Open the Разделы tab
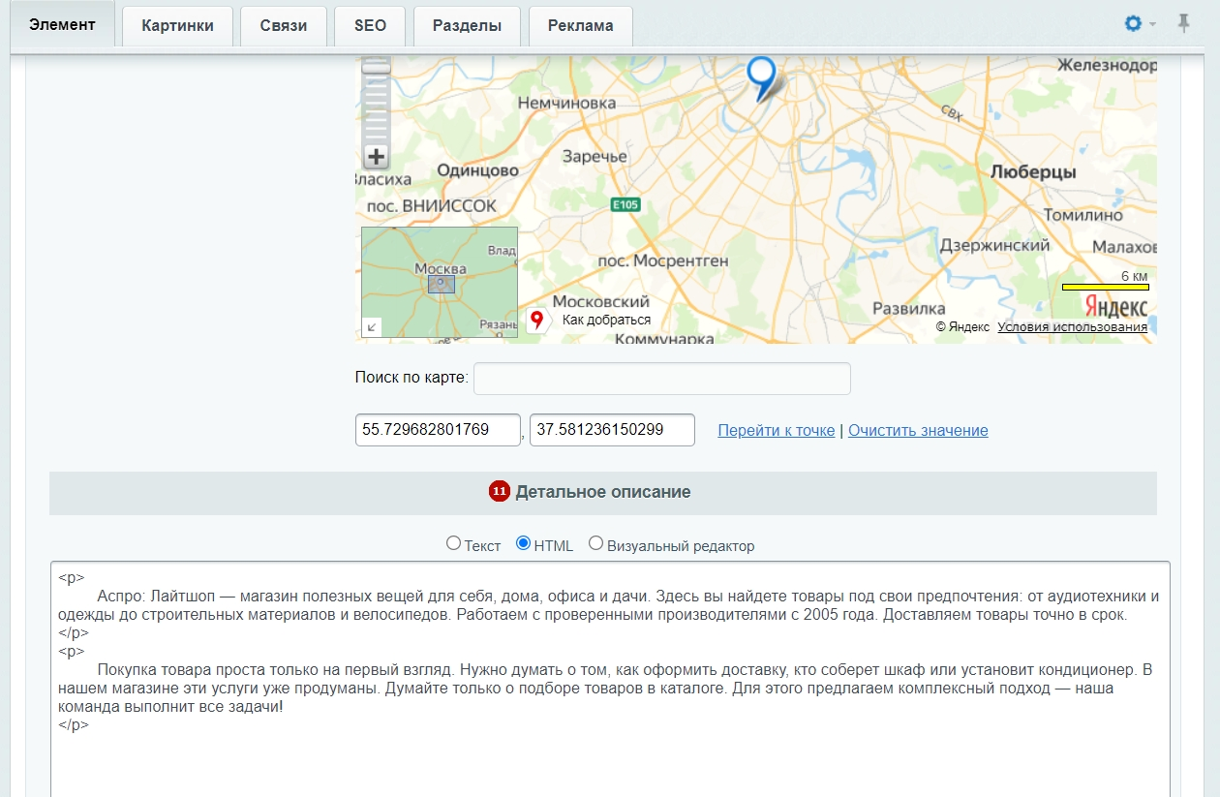 click(x=467, y=26)
